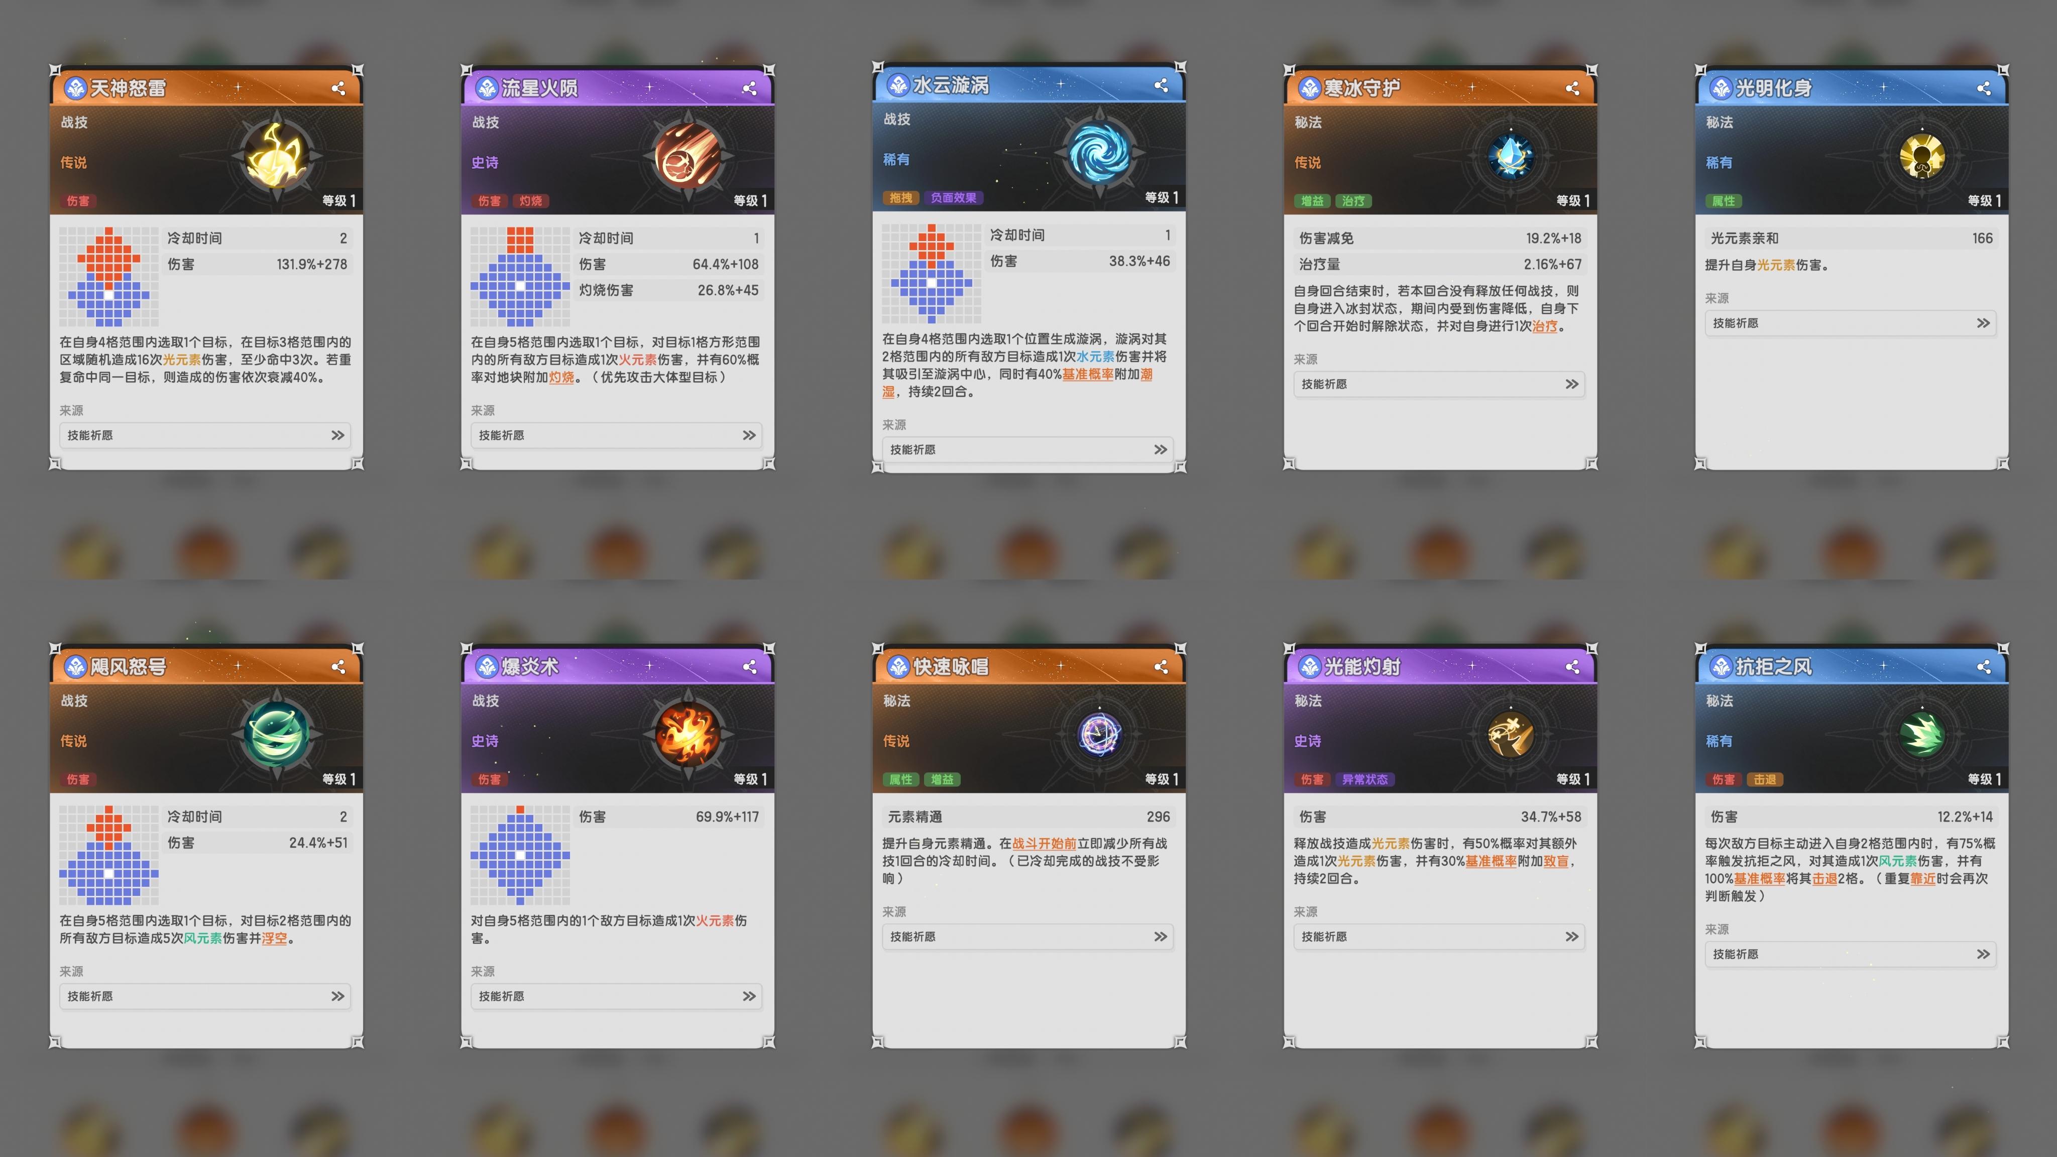Screen dimensions: 2057x1157
Task: Open the underlined 致盲 keyword link
Action: click(x=1555, y=861)
